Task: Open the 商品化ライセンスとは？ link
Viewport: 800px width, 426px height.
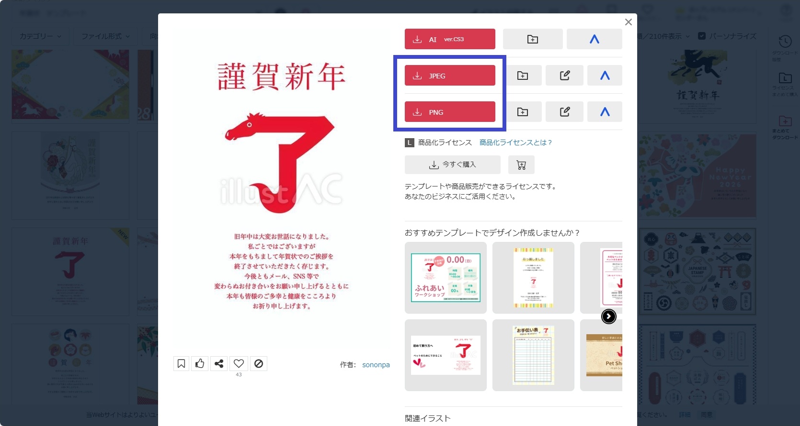Action: (x=515, y=142)
